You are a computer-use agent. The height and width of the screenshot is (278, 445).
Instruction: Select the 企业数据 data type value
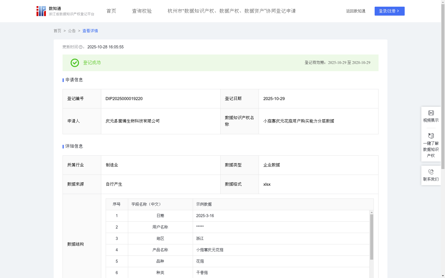click(x=272, y=165)
